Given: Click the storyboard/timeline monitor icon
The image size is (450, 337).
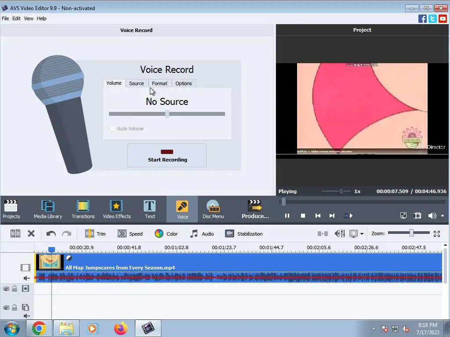Looking at the screenshot, I should coord(354,233).
